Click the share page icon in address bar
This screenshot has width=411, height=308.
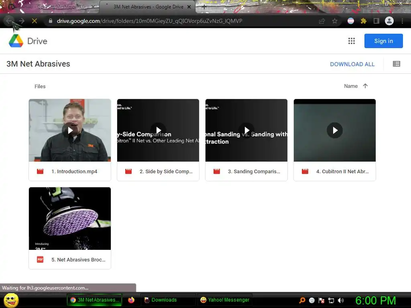tap(322, 21)
